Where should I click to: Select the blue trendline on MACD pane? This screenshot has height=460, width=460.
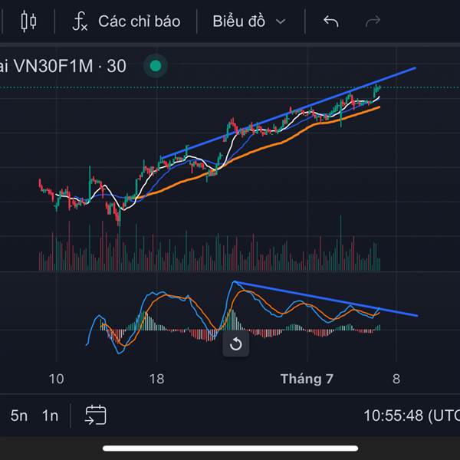[327, 299]
